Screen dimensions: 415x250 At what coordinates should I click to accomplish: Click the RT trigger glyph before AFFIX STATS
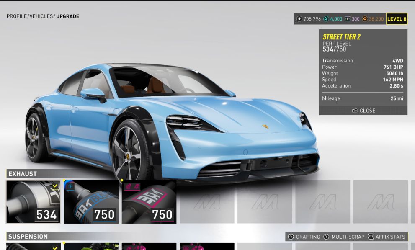click(371, 237)
